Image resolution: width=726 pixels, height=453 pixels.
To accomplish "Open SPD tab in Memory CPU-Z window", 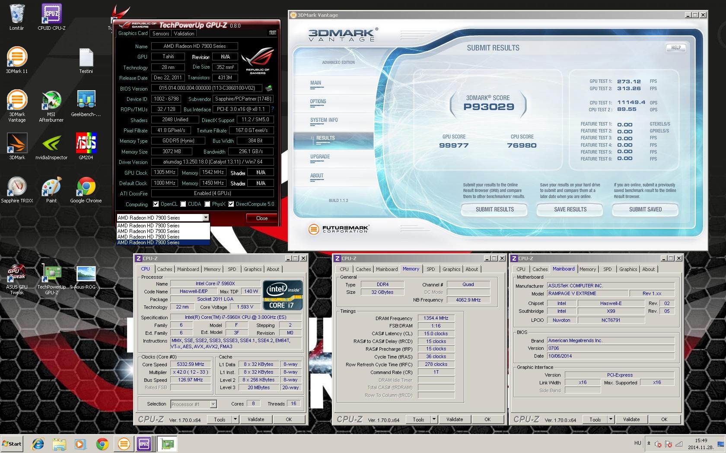I will 431,269.
